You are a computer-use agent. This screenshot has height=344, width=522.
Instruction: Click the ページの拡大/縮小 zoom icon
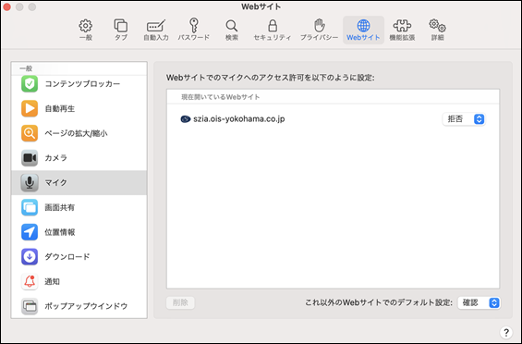(30, 133)
